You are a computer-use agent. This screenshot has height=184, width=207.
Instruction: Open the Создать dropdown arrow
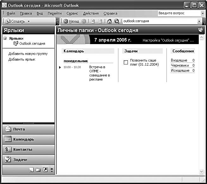28,21
